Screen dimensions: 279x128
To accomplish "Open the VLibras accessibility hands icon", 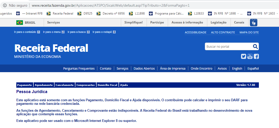I will click(254, 23).
